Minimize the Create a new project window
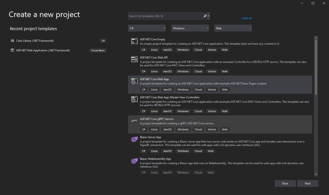This screenshot has height=195, width=329. point(302,3)
